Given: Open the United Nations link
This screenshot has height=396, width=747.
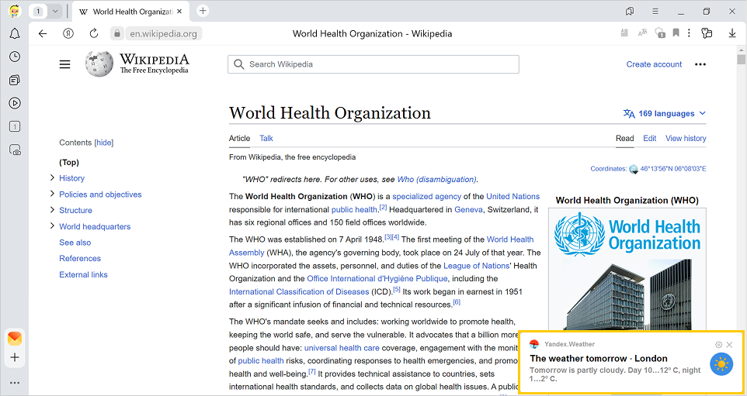Looking at the screenshot, I should pos(512,196).
